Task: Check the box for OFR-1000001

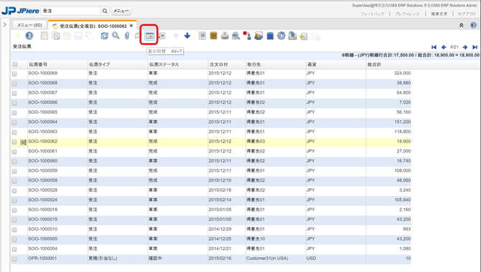Action: pyautogui.click(x=14, y=259)
